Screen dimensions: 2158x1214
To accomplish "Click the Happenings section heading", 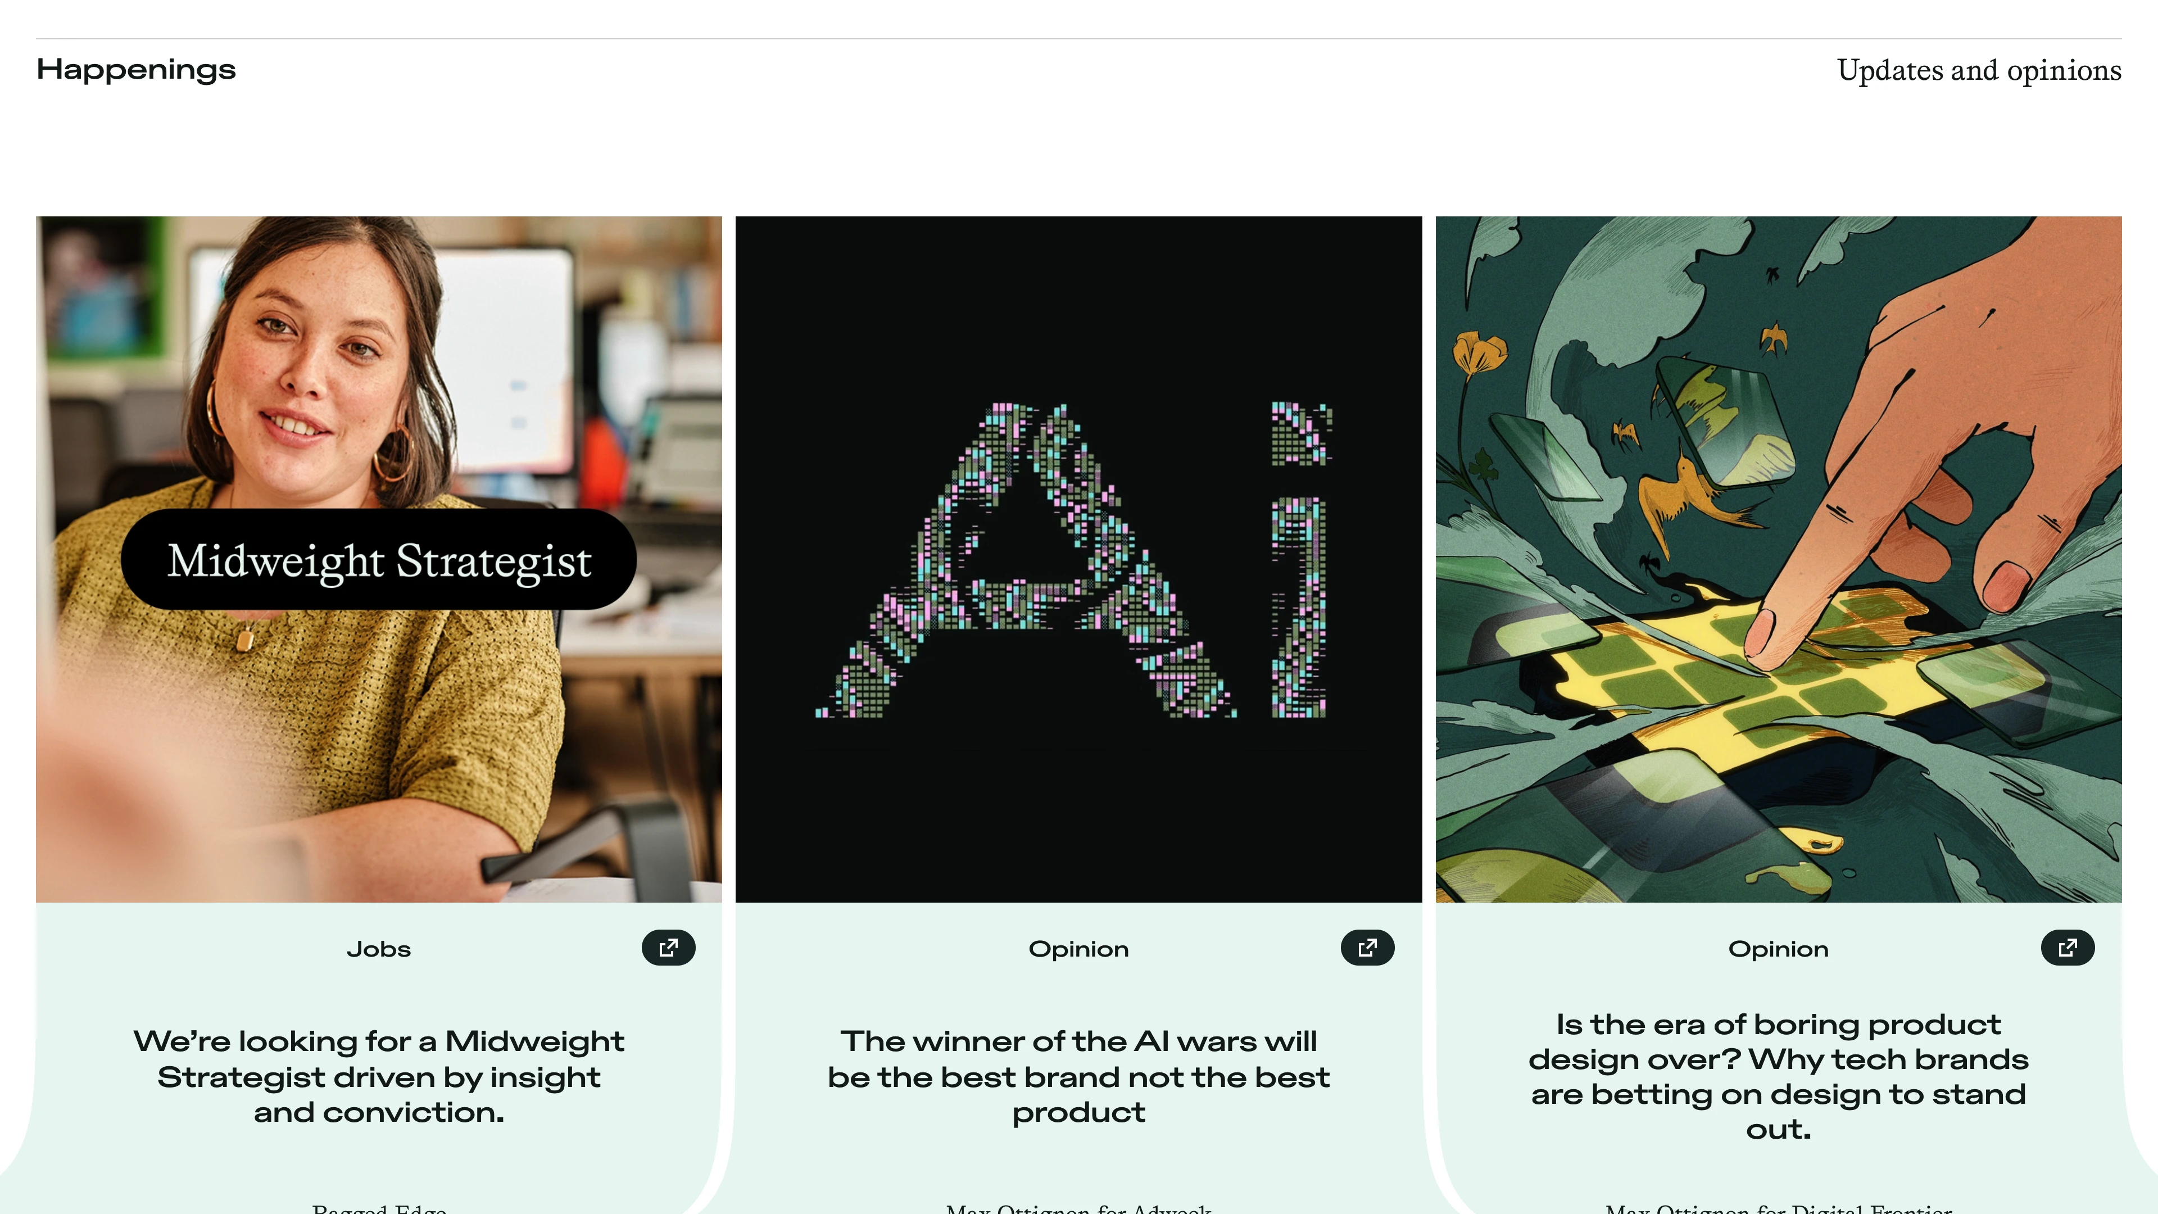I will click(135, 70).
